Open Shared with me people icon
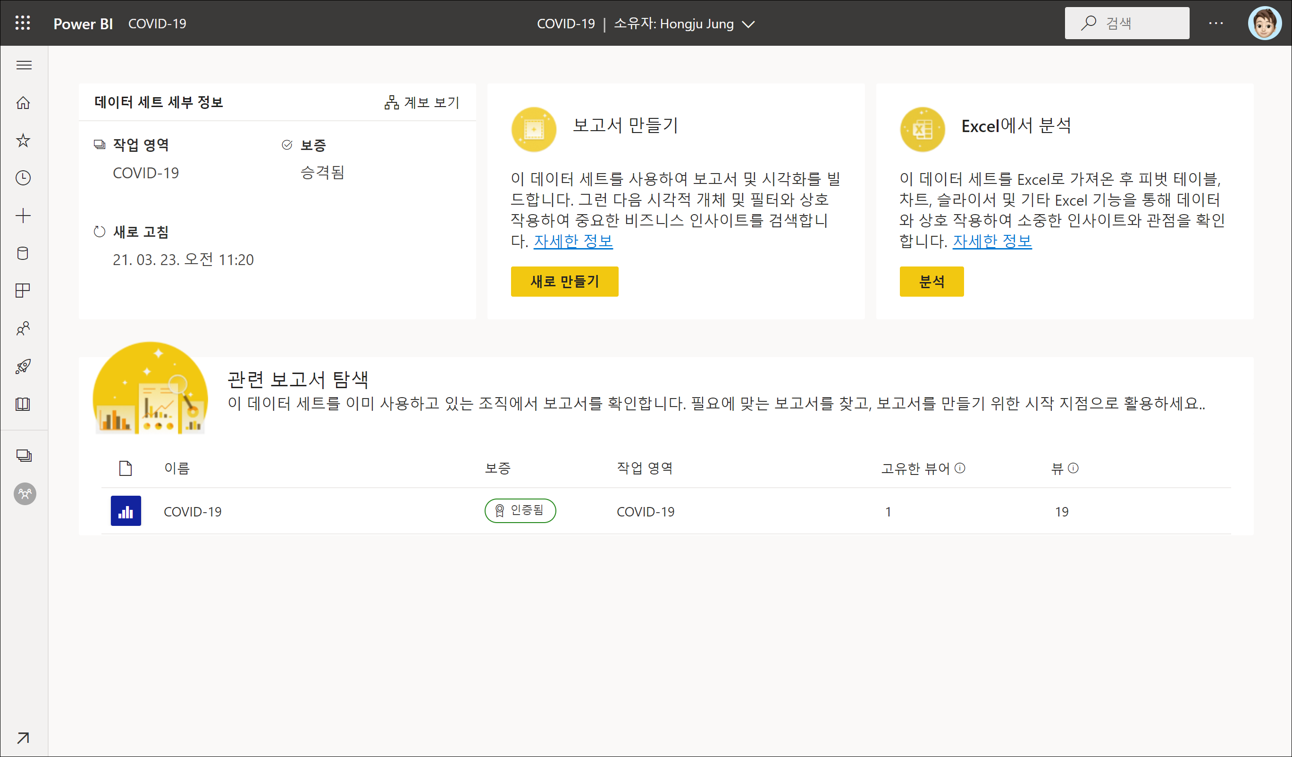 pos(23,329)
